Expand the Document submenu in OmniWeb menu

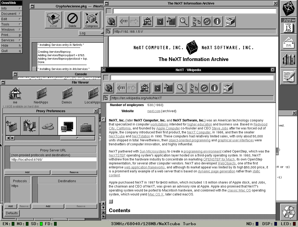11,14
